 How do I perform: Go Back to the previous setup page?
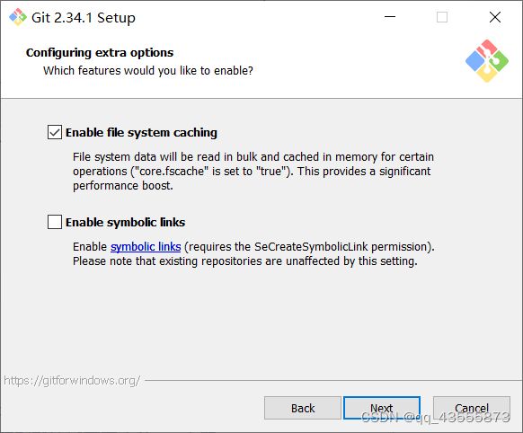pyautogui.click(x=303, y=408)
